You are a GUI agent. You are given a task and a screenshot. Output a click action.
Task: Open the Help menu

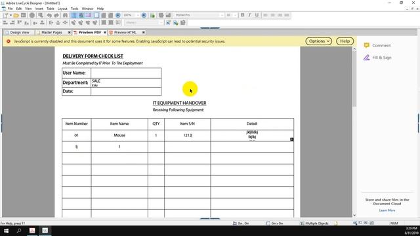(x=100, y=9)
